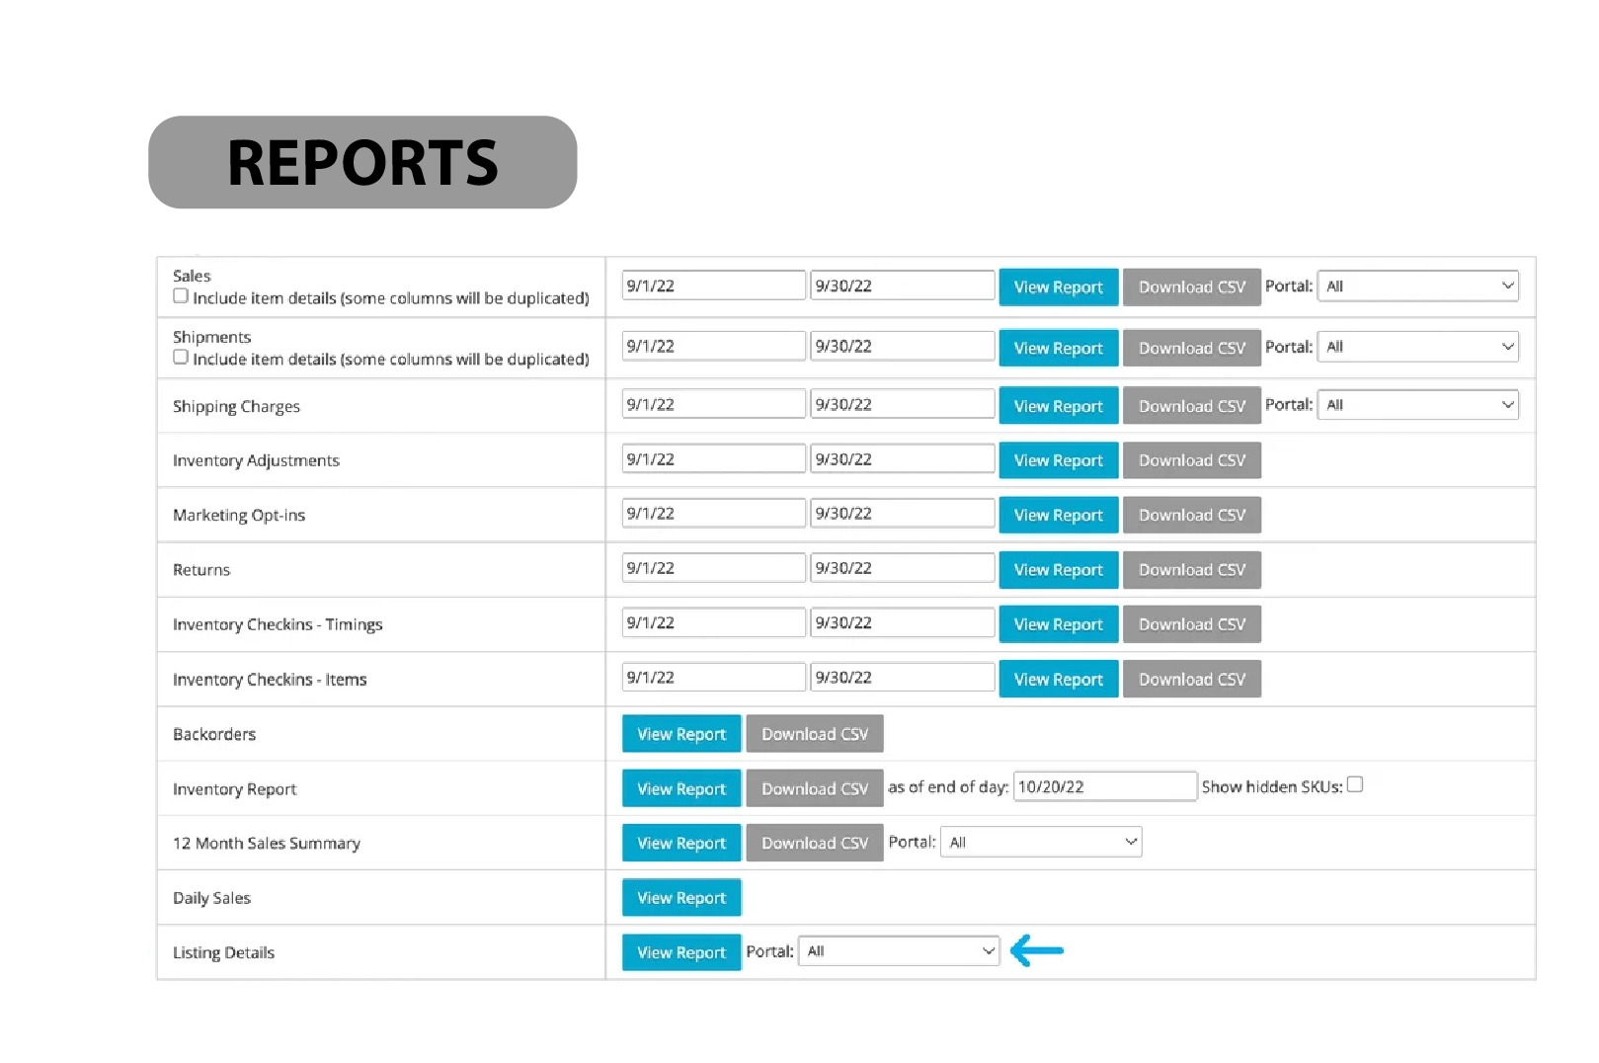Click the Marketing Opt-ins row label

click(239, 516)
